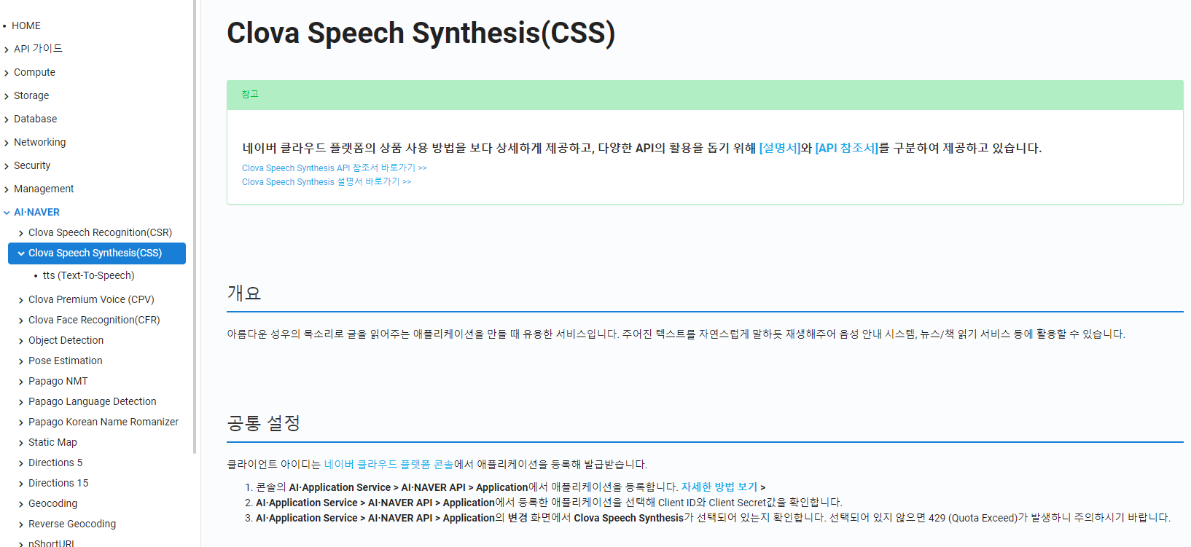Open Clova Speech Synthesis 설명서 바로가기 link

[327, 181]
